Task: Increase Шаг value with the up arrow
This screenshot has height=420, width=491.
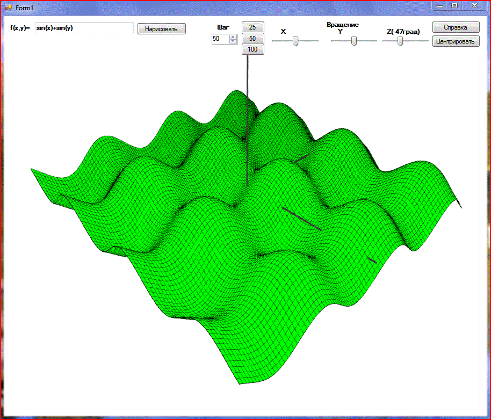Action: coord(233,37)
